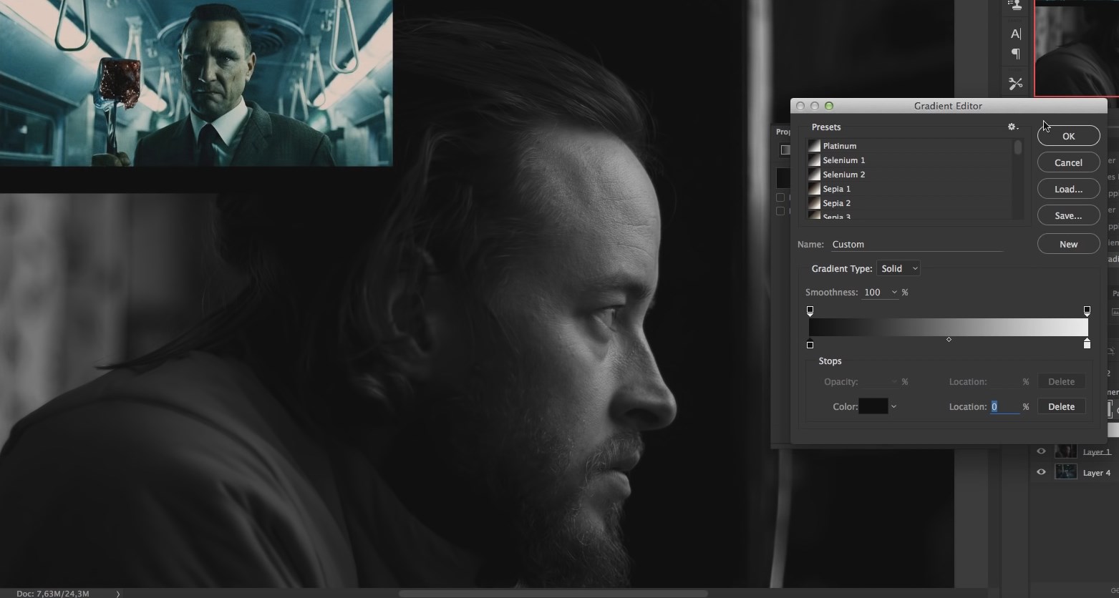Viewport: 1119px width, 598px height.
Task: Click Cancel in the Gradient Editor
Action: pyautogui.click(x=1068, y=162)
